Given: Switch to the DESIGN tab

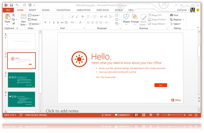Looking at the screenshot, I should pyautogui.click(x=46, y=10).
